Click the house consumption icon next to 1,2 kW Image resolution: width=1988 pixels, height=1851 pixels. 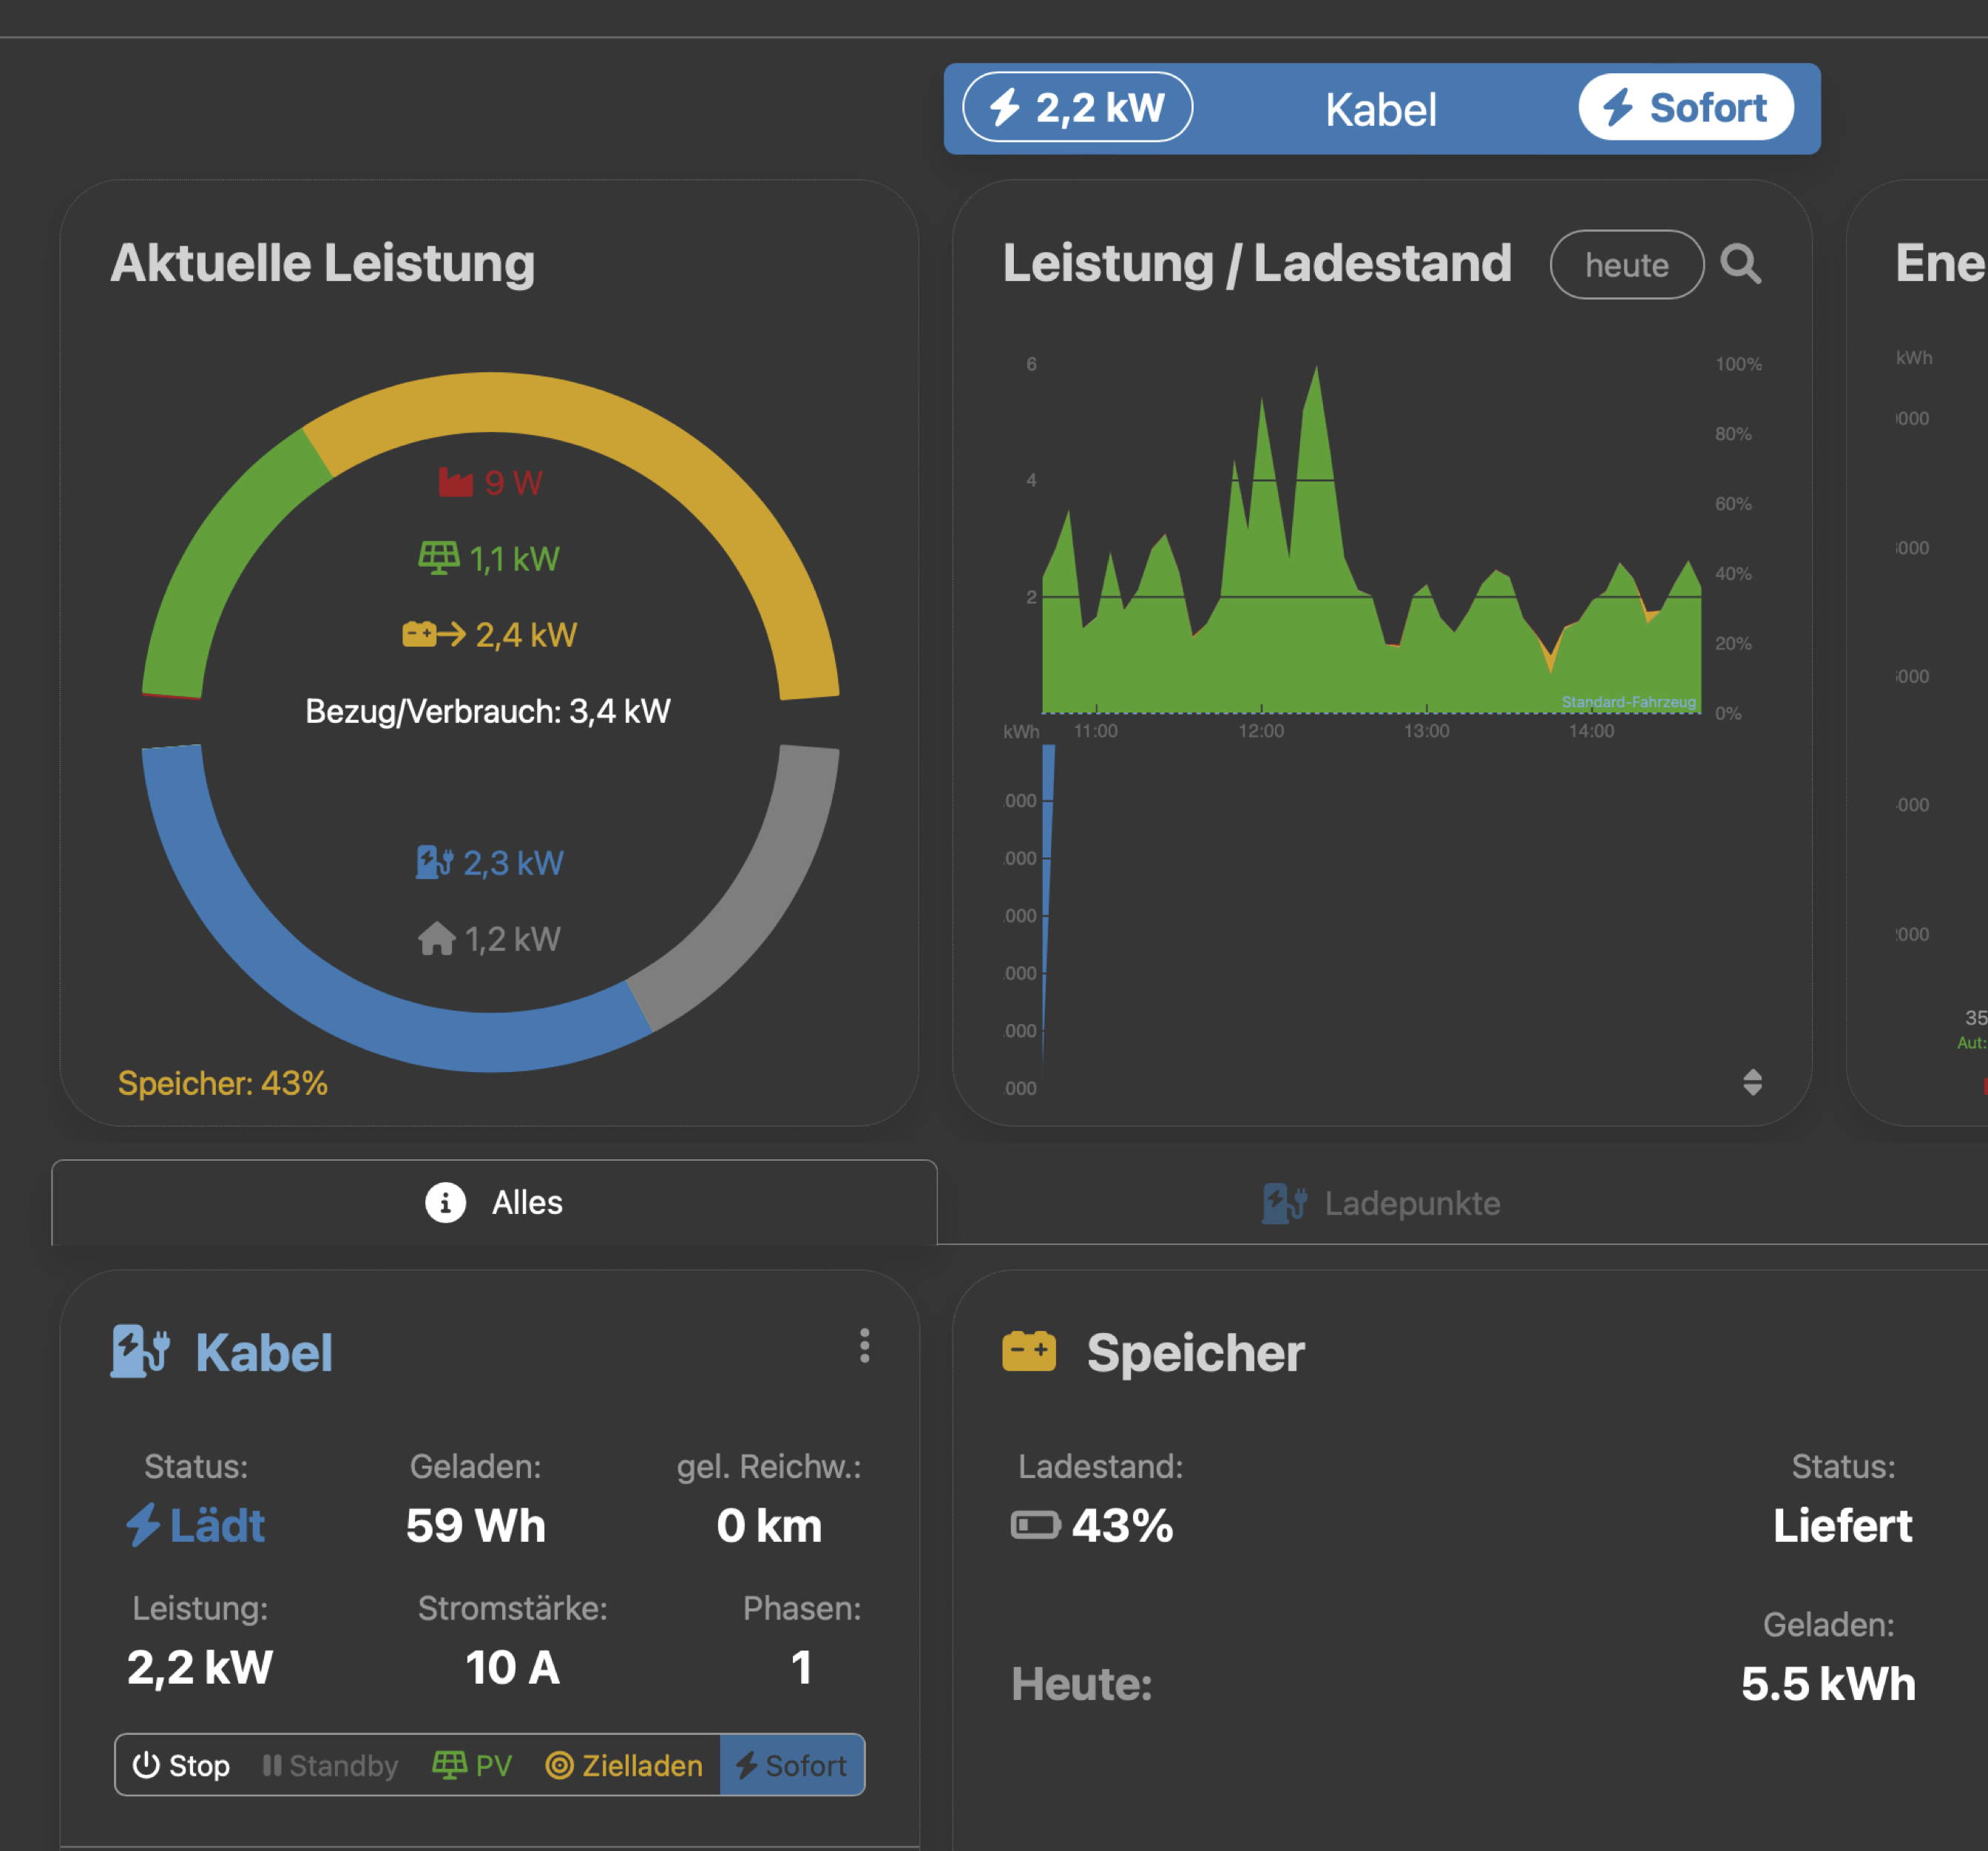pos(436,939)
